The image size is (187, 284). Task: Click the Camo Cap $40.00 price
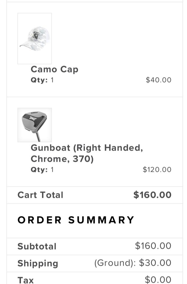[x=158, y=80]
